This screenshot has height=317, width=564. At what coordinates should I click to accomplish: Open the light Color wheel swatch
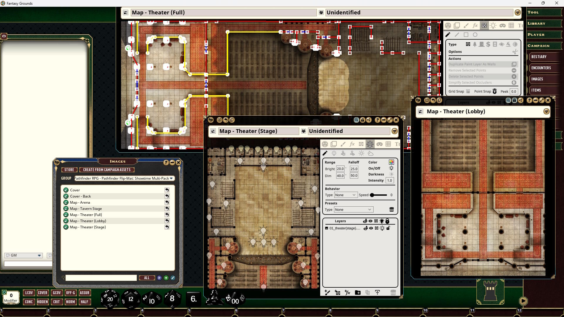pyautogui.click(x=391, y=162)
